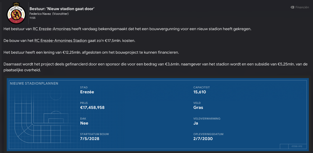Click the 11:55 message timestamp

tap(32, 18)
